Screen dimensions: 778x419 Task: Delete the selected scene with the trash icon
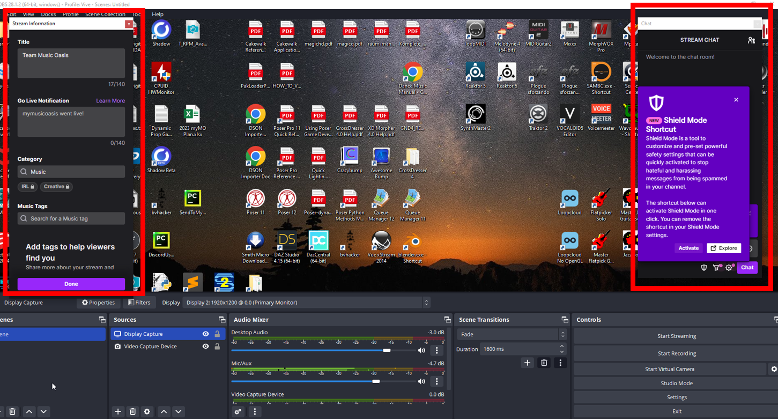pyautogui.click(x=13, y=411)
